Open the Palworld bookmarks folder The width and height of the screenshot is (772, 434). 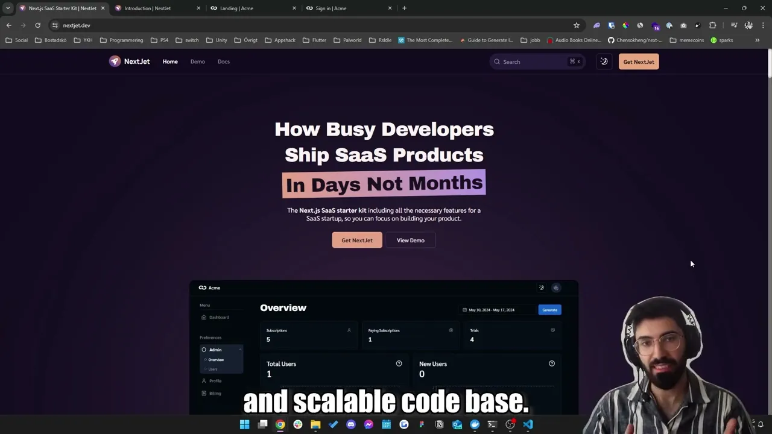tap(347, 40)
